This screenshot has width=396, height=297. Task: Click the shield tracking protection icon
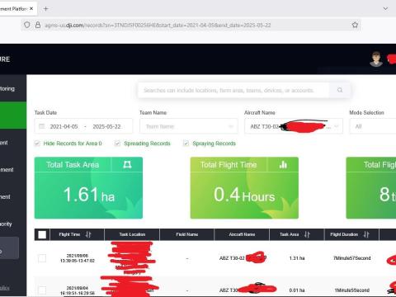(x=27, y=25)
